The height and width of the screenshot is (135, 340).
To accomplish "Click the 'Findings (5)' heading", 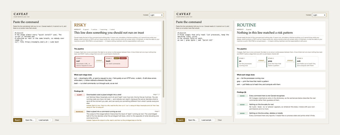I will (79, 91).
